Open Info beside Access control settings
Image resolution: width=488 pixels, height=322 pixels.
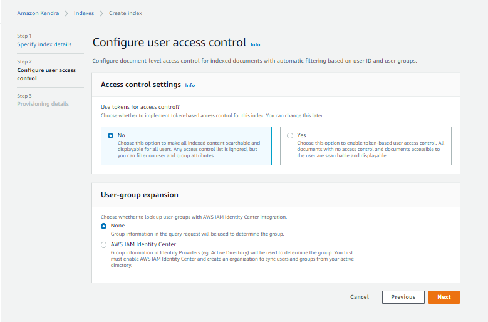(190, 85)
